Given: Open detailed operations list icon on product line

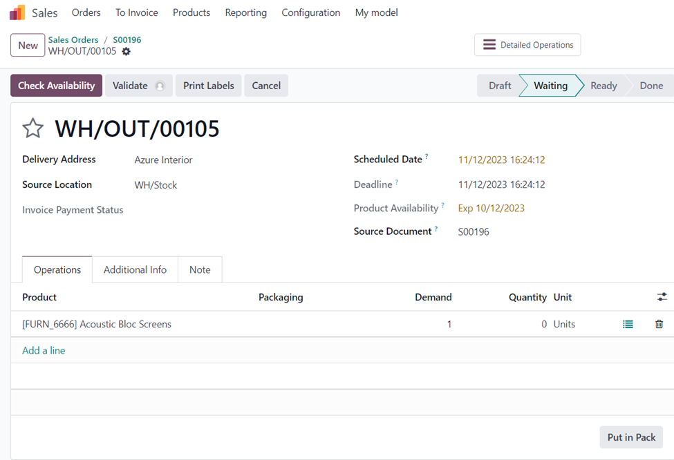Looking at the screenshot, I should (x=628, y=324).
